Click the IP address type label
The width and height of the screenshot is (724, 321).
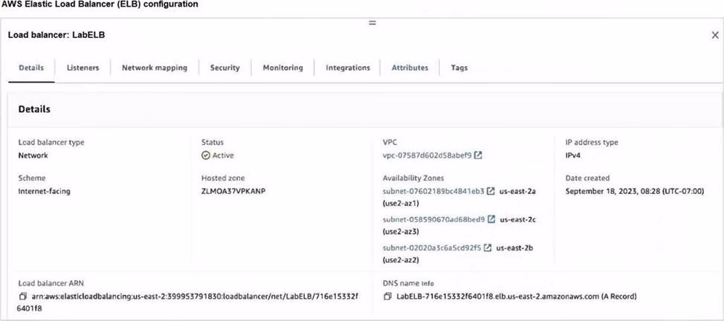point(592,143)
